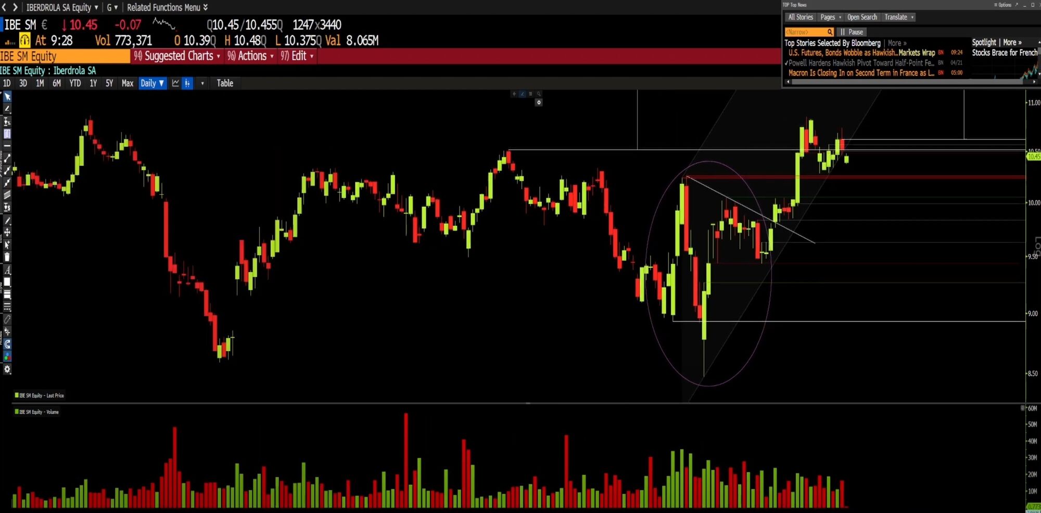Open the Stocks Brace for French spotlight
The height and width of the screenshot is (513, 1041).
point(1005,53)
